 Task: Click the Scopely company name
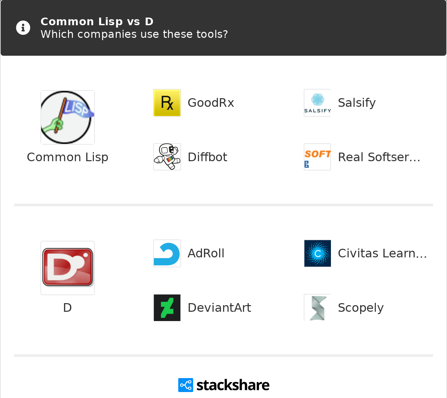361,307
